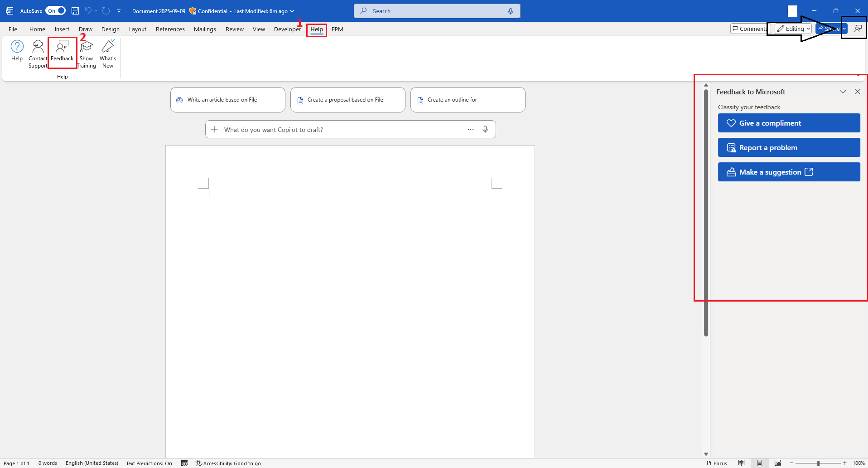
Task: Click the feedback icon beside Share
Action: (858, 29)
